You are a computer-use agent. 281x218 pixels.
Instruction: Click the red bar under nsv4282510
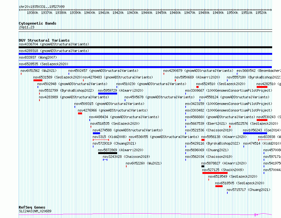pos(262,87)
